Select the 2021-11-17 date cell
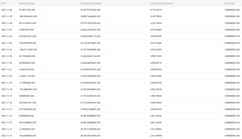The image size is (242, 139). click(x=7, y=96)
